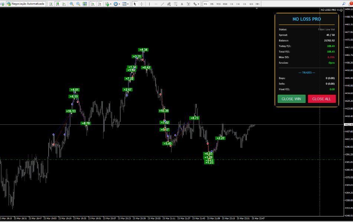353x222 pixels.
Task: Switch to M1 timeframe
Action: tap(205, 4)
